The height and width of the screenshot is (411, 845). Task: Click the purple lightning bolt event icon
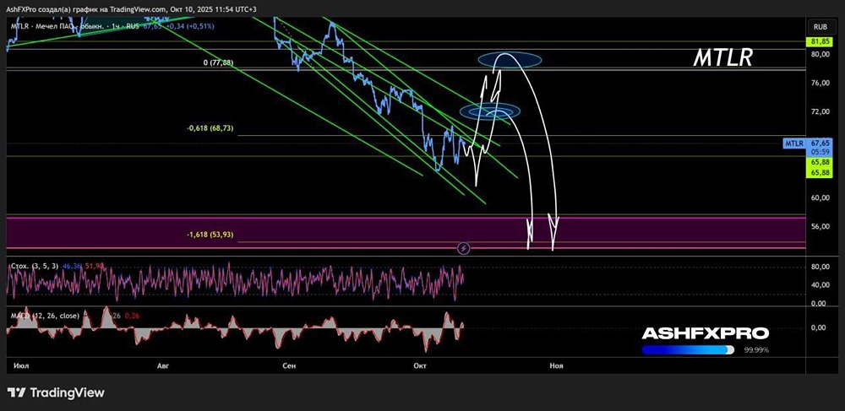(x=463, y=248)
